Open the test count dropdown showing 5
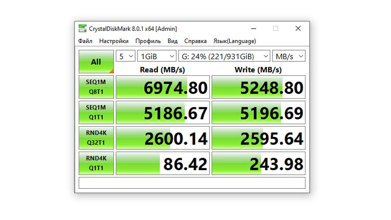This screenshot has width=391, height=220. coord(125,56)
